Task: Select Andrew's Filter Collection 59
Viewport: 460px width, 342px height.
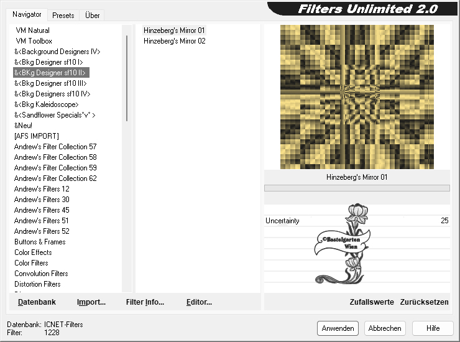Action: [55, 168]
